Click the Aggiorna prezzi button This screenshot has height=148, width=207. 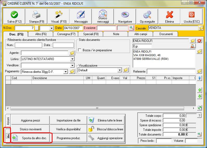[30, 120]
